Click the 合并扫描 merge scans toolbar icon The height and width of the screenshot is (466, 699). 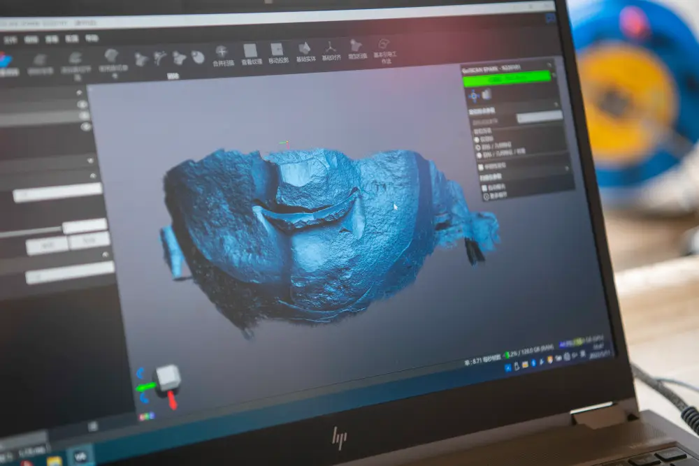pyautogui.click(x=221, y=52)
